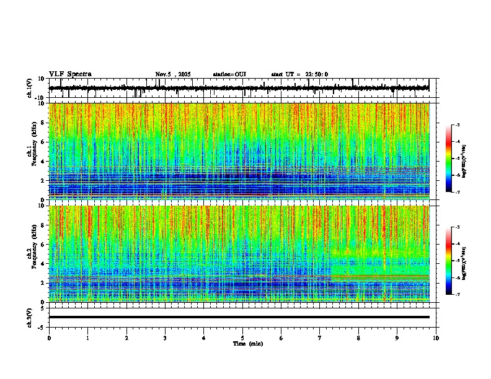Click the "station=OUI" header label
Screen dimensions: 491x379
point(229,74)
